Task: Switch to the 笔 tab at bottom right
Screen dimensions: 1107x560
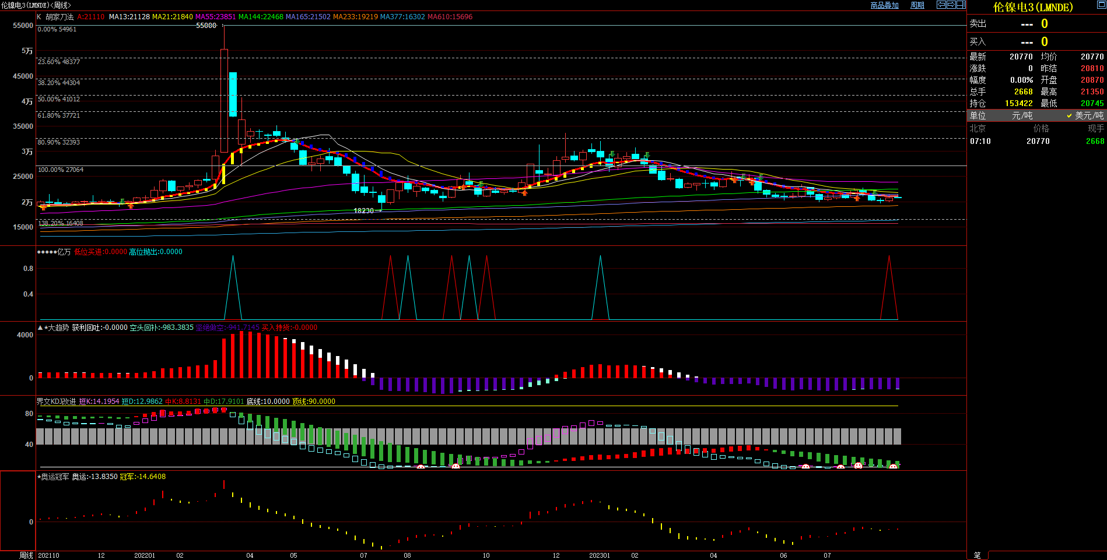Action: pyautogui.click(x=978, y=555)
